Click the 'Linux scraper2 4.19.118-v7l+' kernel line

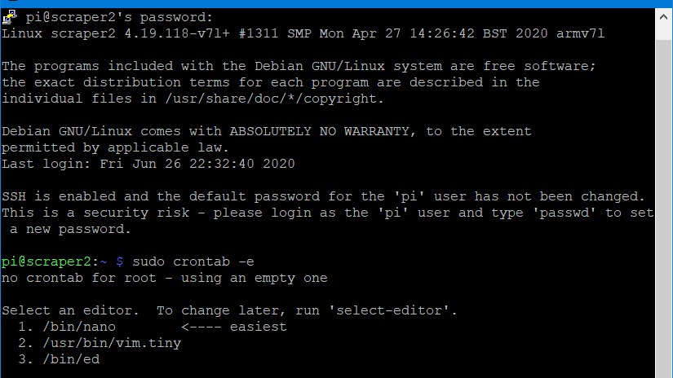click(x=303, y=34)
